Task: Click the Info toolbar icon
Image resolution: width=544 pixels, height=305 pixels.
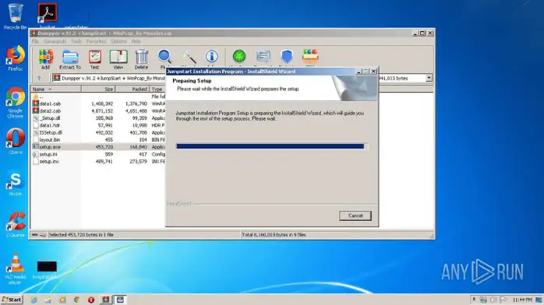Action: (212, 57)
